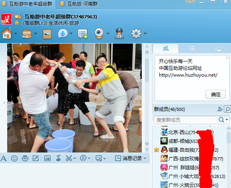Image resolution: width=231 pixels, height=188 pixels.
Task: Expand the shared files dropdown arrow
Action: coord(35,34)
